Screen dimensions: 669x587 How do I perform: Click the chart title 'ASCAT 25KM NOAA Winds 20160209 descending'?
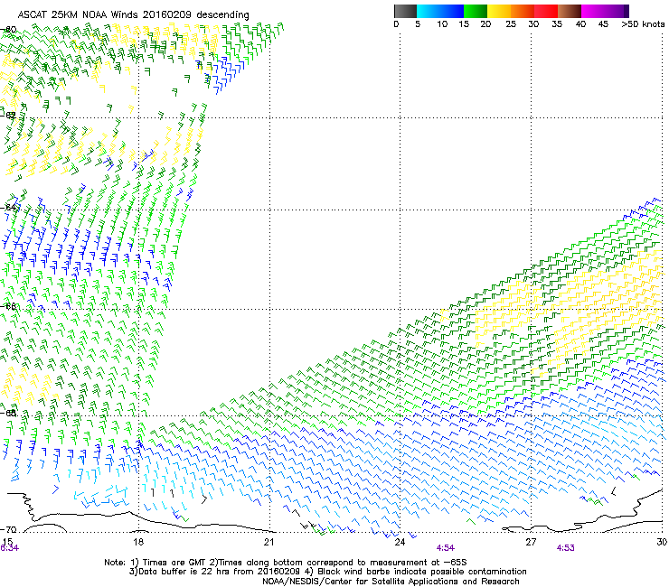tap(133, 15)
